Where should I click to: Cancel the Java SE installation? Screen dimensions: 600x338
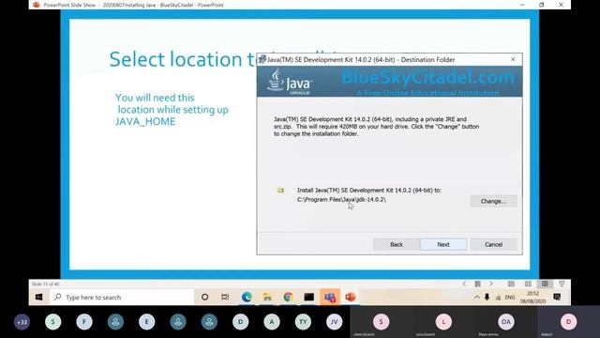494,244
